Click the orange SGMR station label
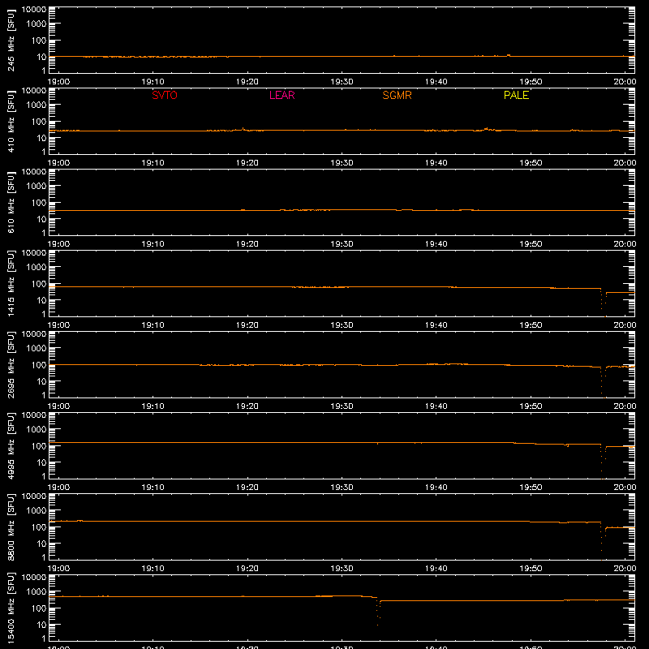The height and width of the screenshot is (649, 649). pyautogui.click(x=397, y=95)
